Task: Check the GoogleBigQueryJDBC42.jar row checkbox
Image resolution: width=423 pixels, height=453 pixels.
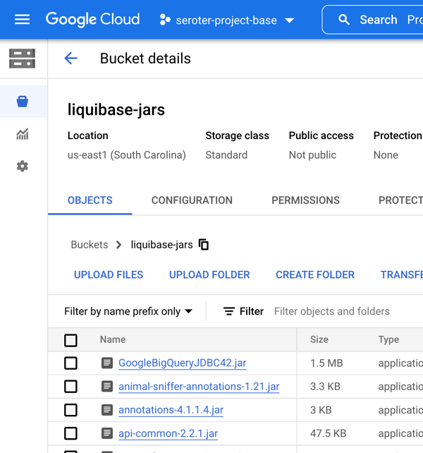Action: click(x=70, y=363)
